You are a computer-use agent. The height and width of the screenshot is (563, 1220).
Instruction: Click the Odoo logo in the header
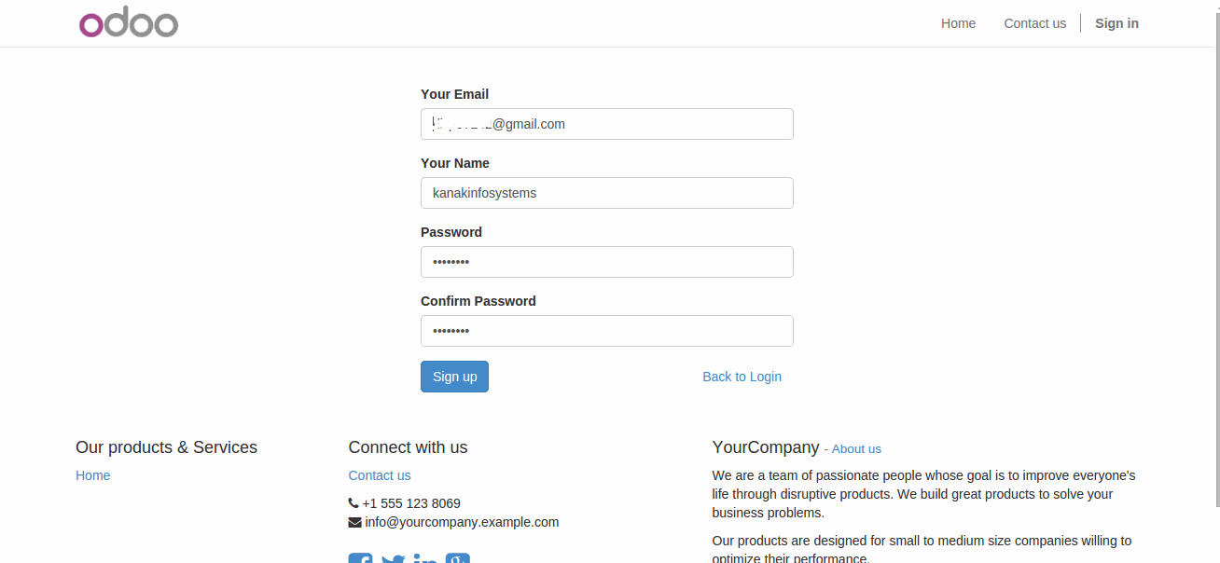pos(129,23)
